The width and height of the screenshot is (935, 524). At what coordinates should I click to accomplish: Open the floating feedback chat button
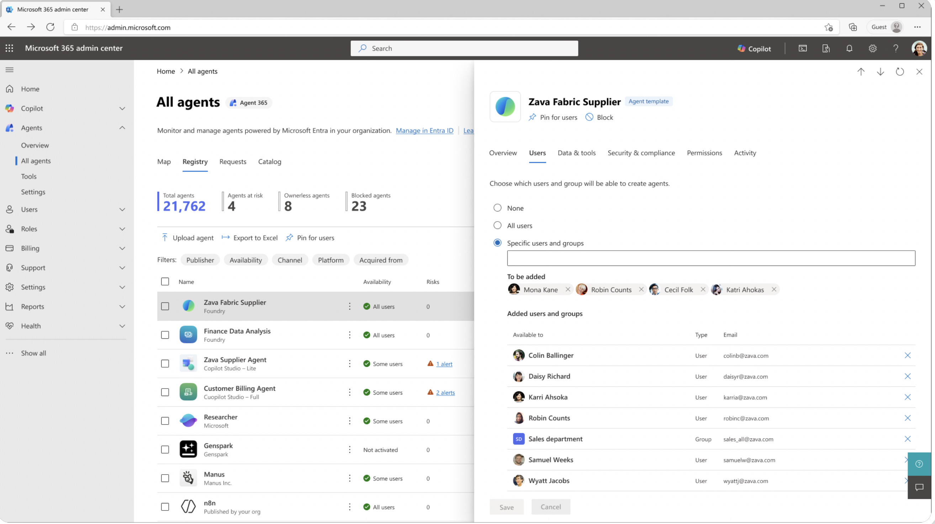919,487
